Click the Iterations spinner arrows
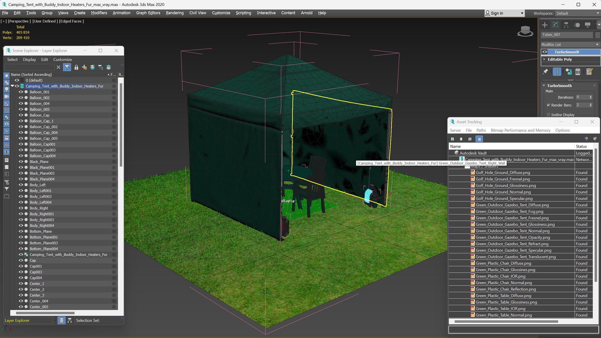This screenshot has height=338, width=601. coord(591,97)
